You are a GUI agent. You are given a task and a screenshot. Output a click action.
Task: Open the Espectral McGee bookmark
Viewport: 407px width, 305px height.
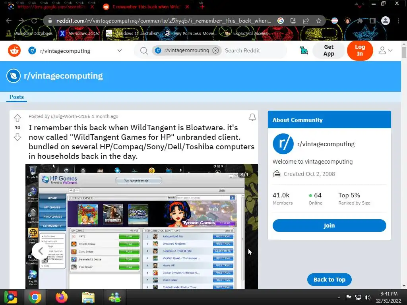[246, 33]
